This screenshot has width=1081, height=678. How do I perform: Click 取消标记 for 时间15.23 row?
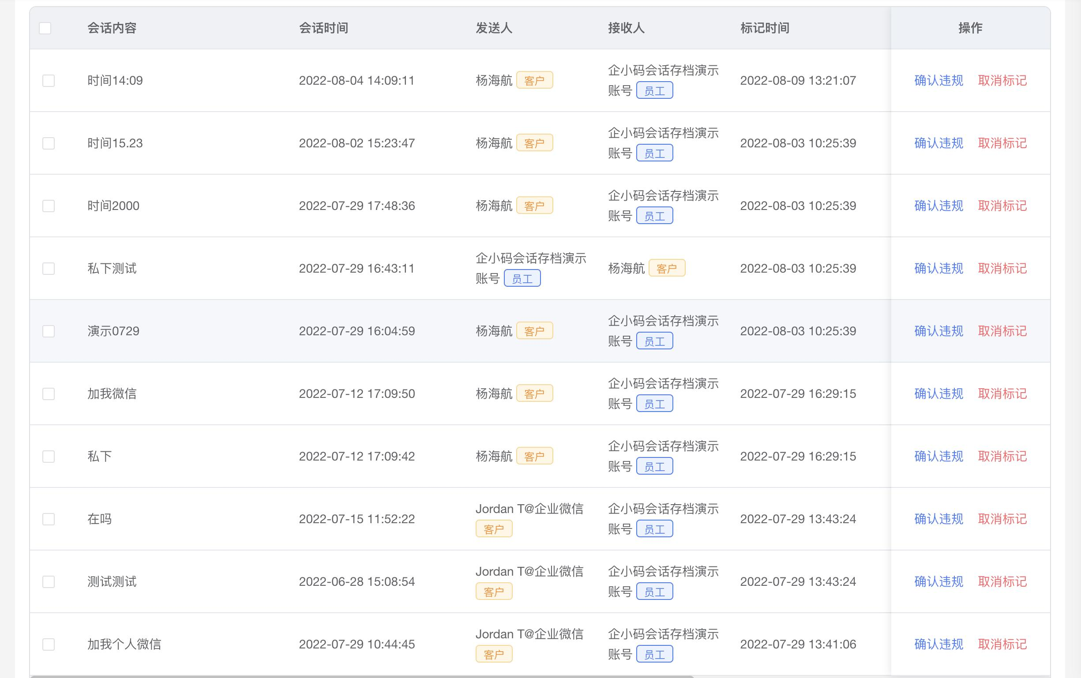1002,143
